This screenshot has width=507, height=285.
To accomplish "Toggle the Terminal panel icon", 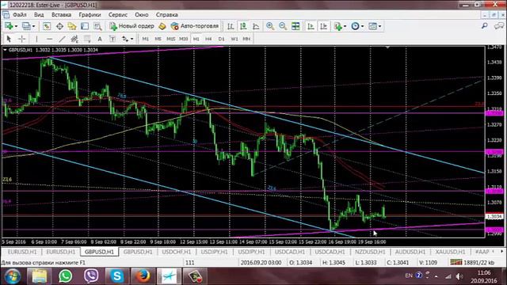I will tap(85, 26).
